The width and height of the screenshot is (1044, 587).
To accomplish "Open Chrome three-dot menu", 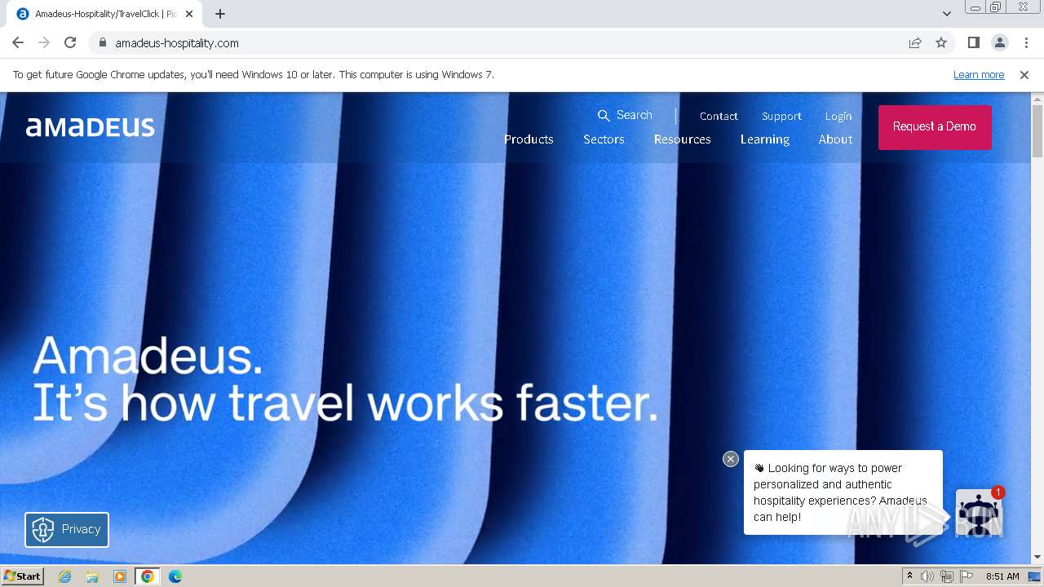I will [1026, 42].
